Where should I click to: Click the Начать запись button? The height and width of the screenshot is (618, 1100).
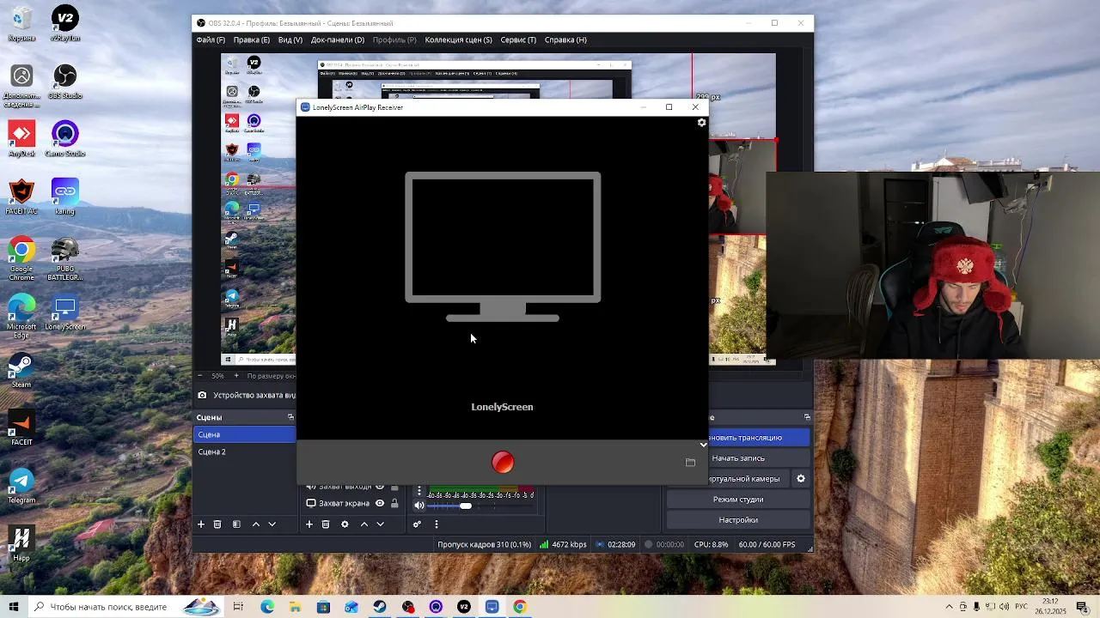point(738,458)
